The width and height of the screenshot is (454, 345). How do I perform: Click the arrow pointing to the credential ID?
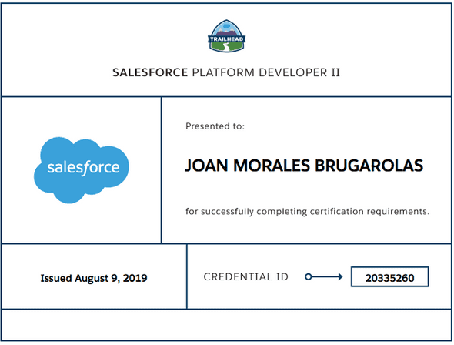pyautogui.click(x=324, y=277)
